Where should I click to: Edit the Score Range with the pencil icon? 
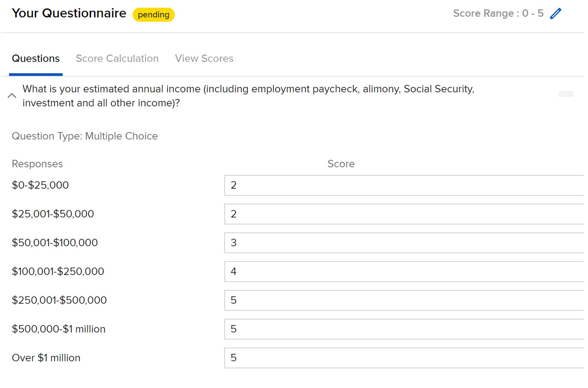[x=555, y=13]
